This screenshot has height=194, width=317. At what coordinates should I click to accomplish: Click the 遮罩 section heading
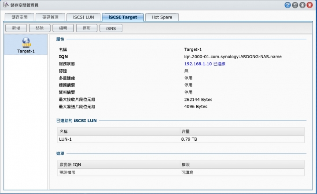point(60,153)
